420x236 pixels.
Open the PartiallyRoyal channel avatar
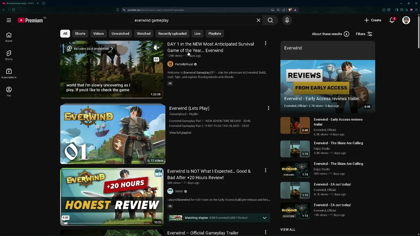pos(170,64)
